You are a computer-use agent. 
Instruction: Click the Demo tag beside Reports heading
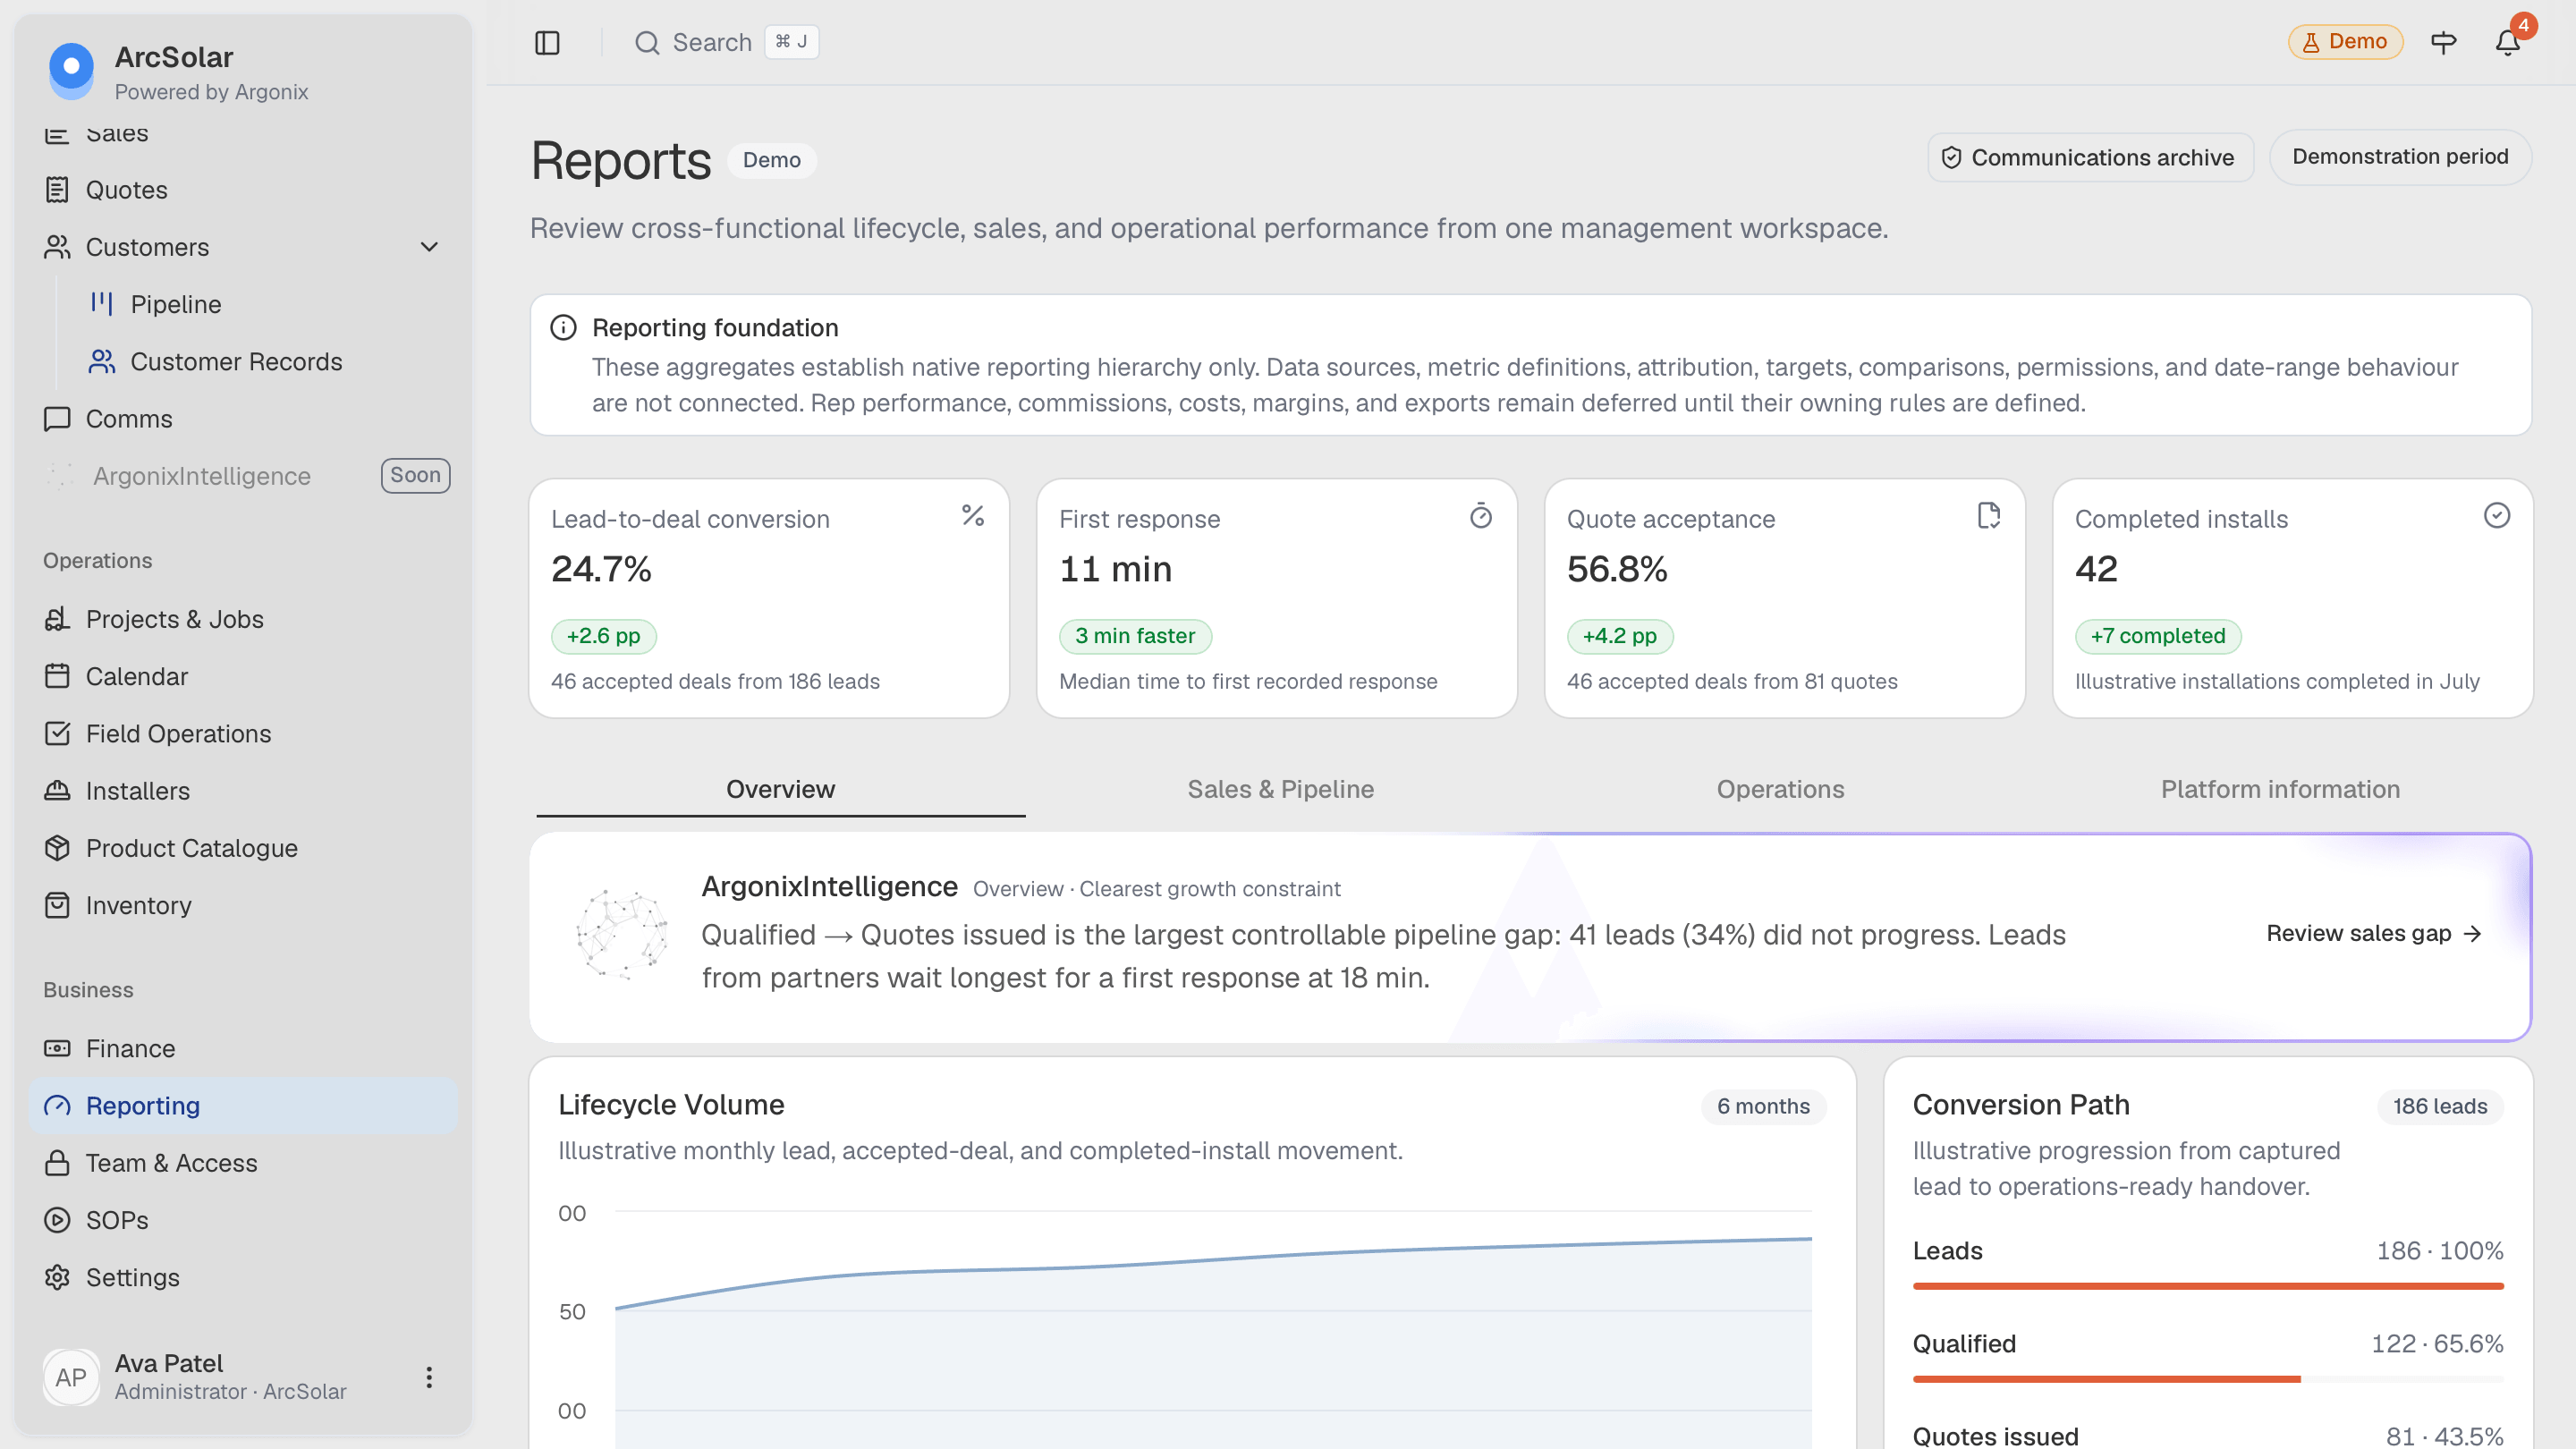pyautogui.click(x=771, y=160)
